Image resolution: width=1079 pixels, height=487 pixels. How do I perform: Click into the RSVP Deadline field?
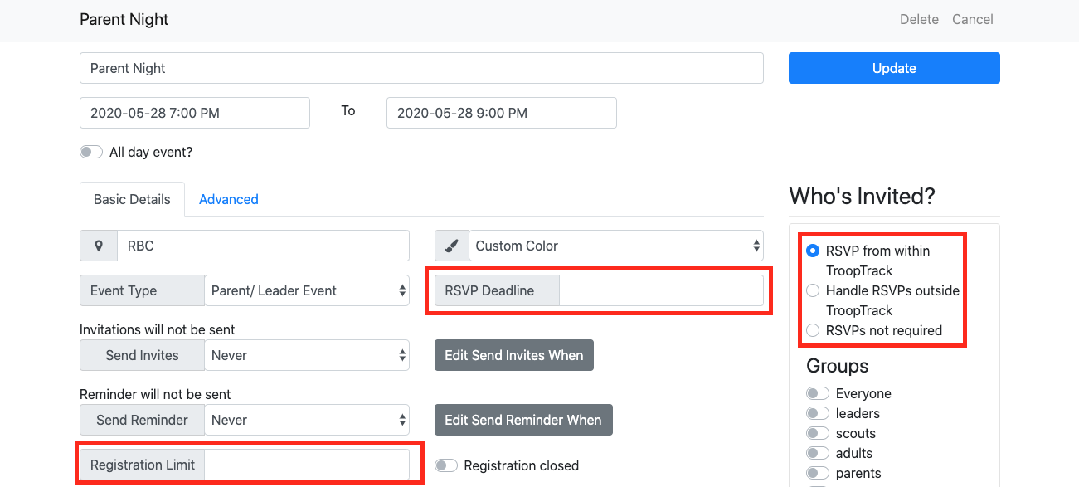point(661,290)
